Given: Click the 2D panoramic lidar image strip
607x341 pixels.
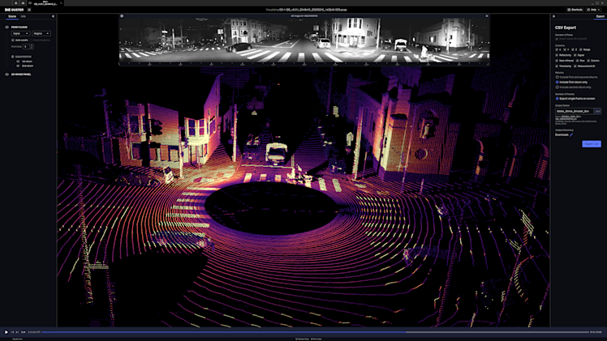Looking at the screenshot, I should tap(303, 40).
